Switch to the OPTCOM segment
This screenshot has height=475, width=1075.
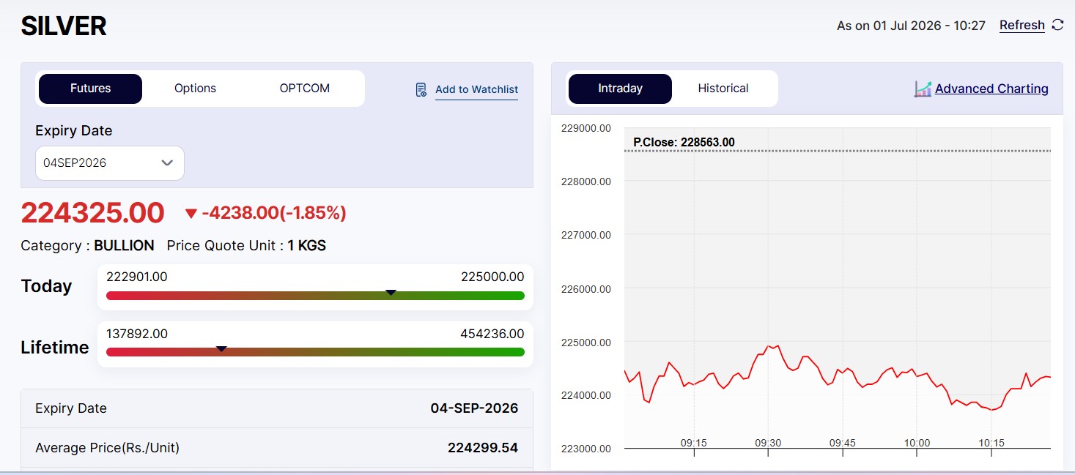[x=305, y=89]
